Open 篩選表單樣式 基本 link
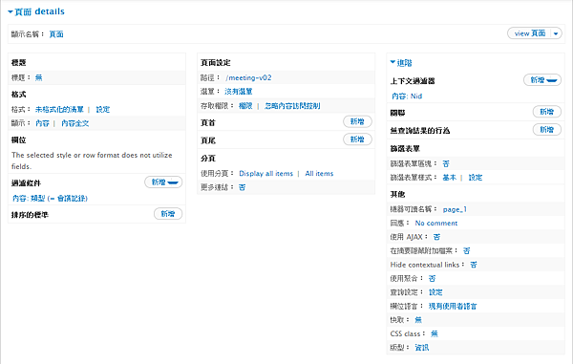 pyautogui.click(x=450, y=178)
